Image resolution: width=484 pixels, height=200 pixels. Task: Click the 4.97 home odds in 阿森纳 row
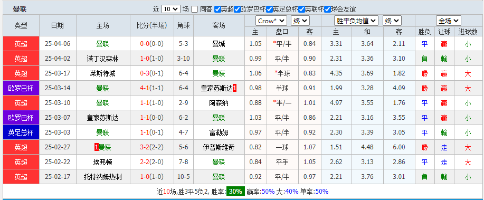point(336,103)
